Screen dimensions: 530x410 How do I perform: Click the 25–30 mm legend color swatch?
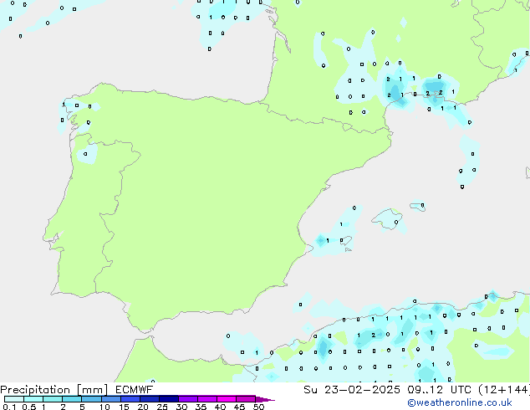[x=168, y=399]
